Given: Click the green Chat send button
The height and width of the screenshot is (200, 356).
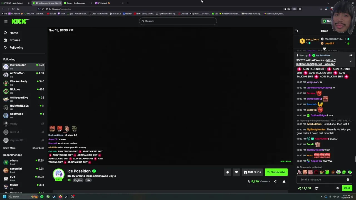Looking at the screenshot, I should tap(347, 188).
